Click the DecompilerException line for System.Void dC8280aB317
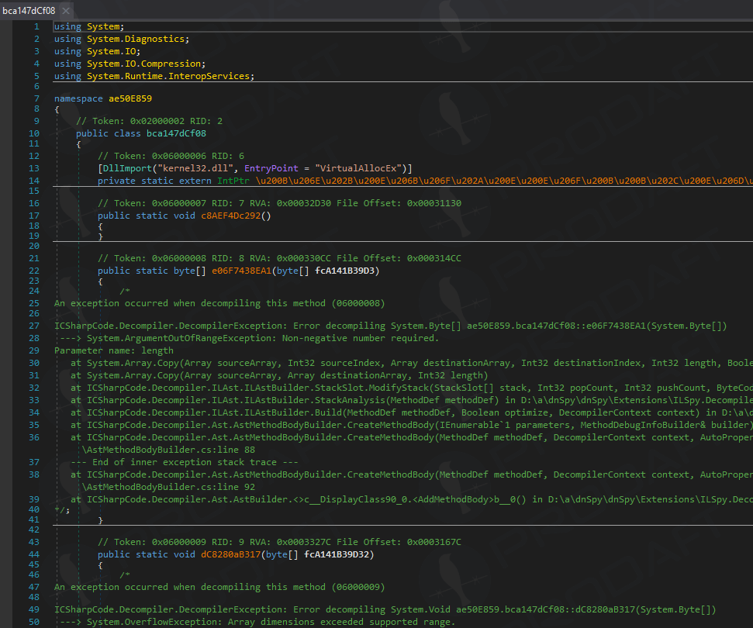 [x=385, y=609]
